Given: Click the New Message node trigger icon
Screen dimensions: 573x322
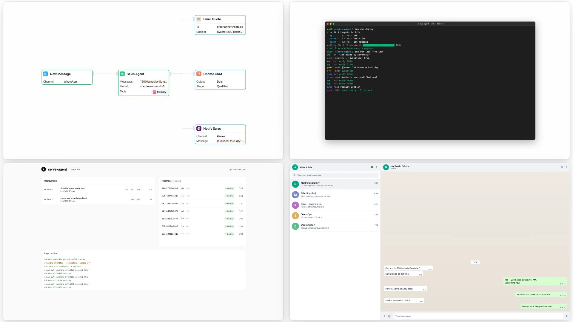Looking at the screenshot, I should 46,74.
